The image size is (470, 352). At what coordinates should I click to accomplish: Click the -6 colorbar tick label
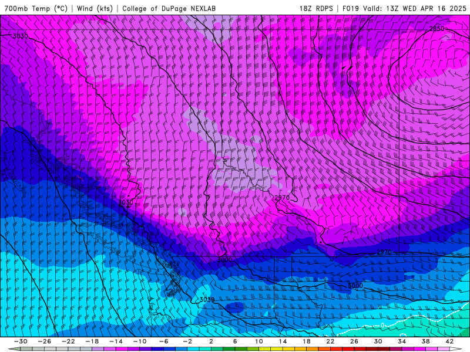pos(164,341)
